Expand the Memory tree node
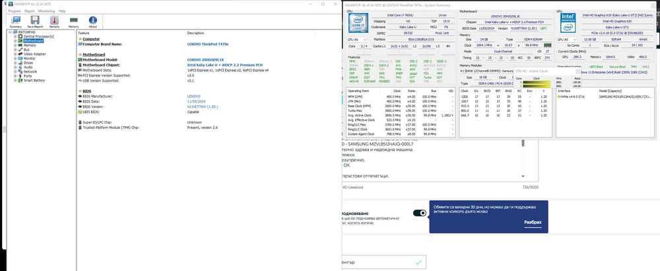660x271 pixels. click(15, 45)
